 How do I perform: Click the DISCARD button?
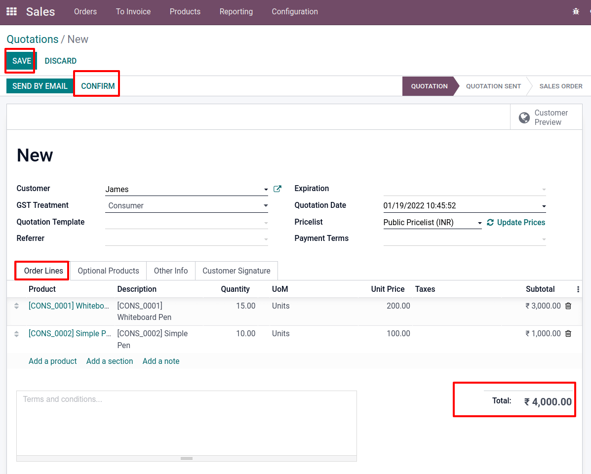point(60,61)
